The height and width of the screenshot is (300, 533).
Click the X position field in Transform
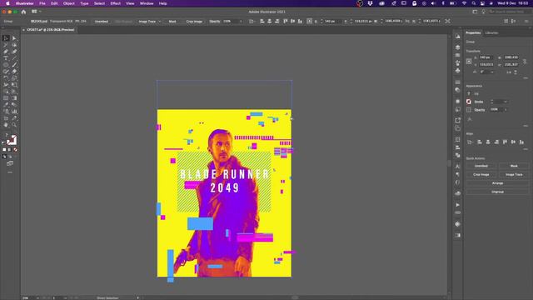pos(486,57)
